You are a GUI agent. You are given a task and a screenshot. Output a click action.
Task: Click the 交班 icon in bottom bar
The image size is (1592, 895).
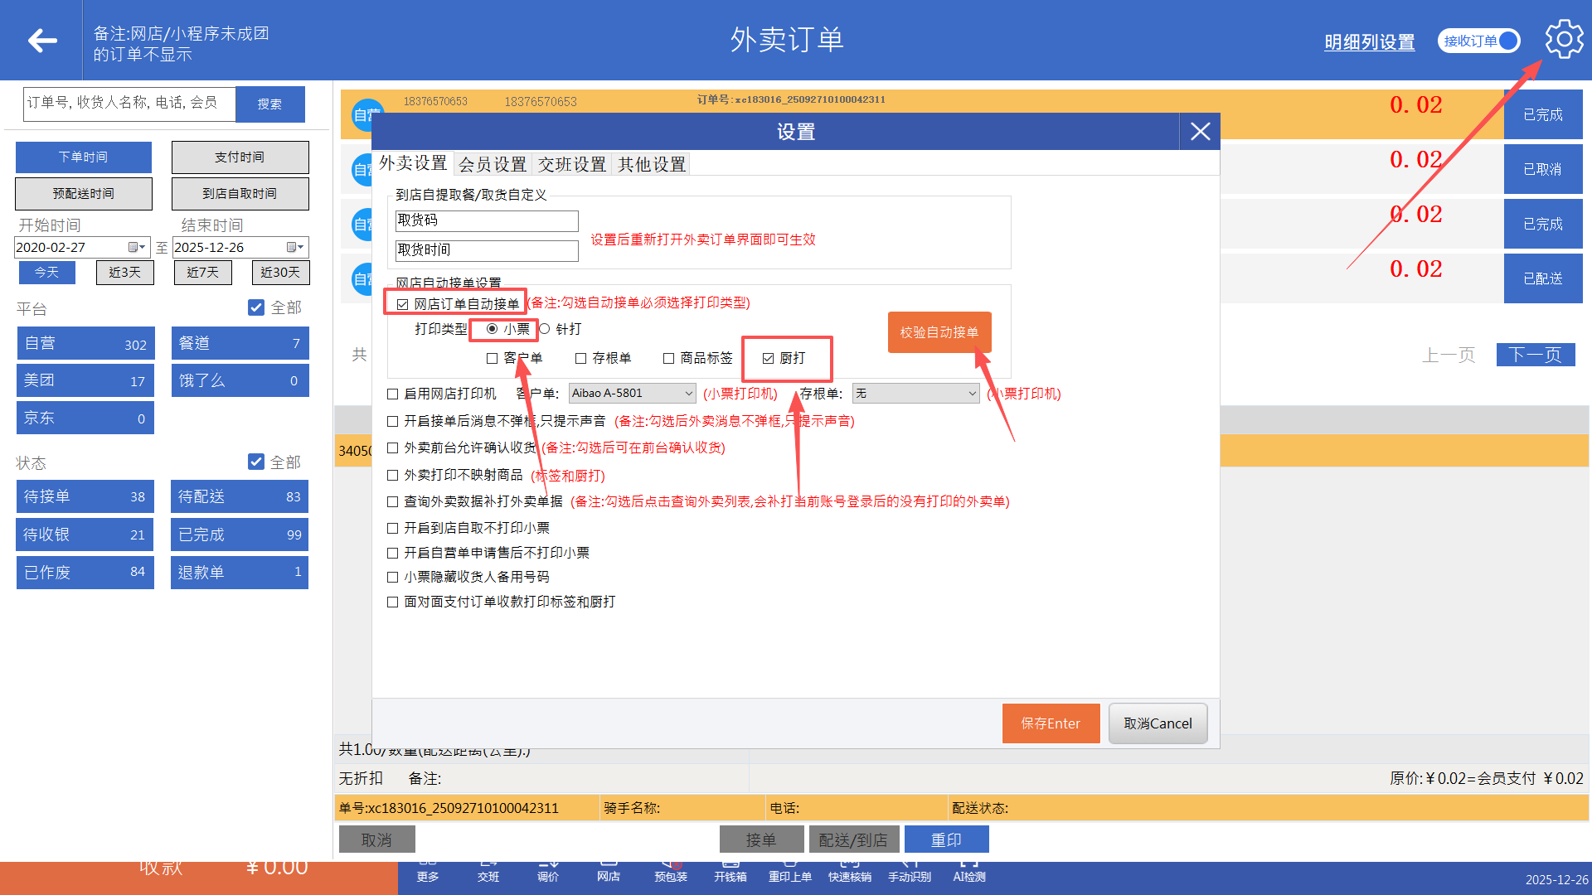(x=488, y=872)
